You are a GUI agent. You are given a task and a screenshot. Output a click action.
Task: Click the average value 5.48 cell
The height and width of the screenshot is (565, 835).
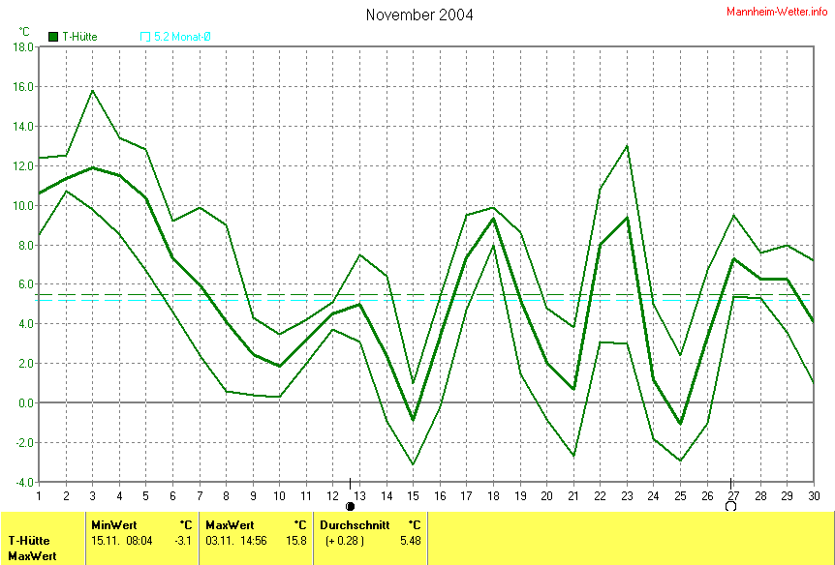(x=410, y=541)
